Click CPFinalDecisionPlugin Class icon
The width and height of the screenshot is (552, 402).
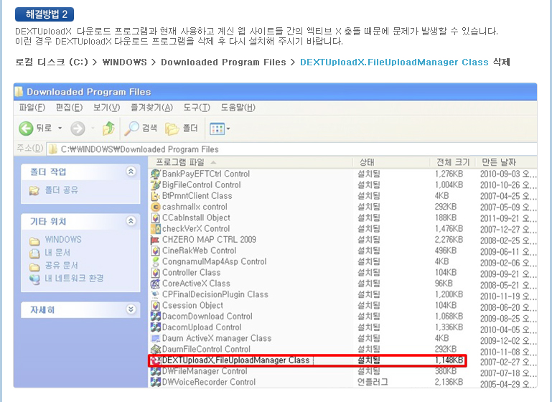click(155, 294)
